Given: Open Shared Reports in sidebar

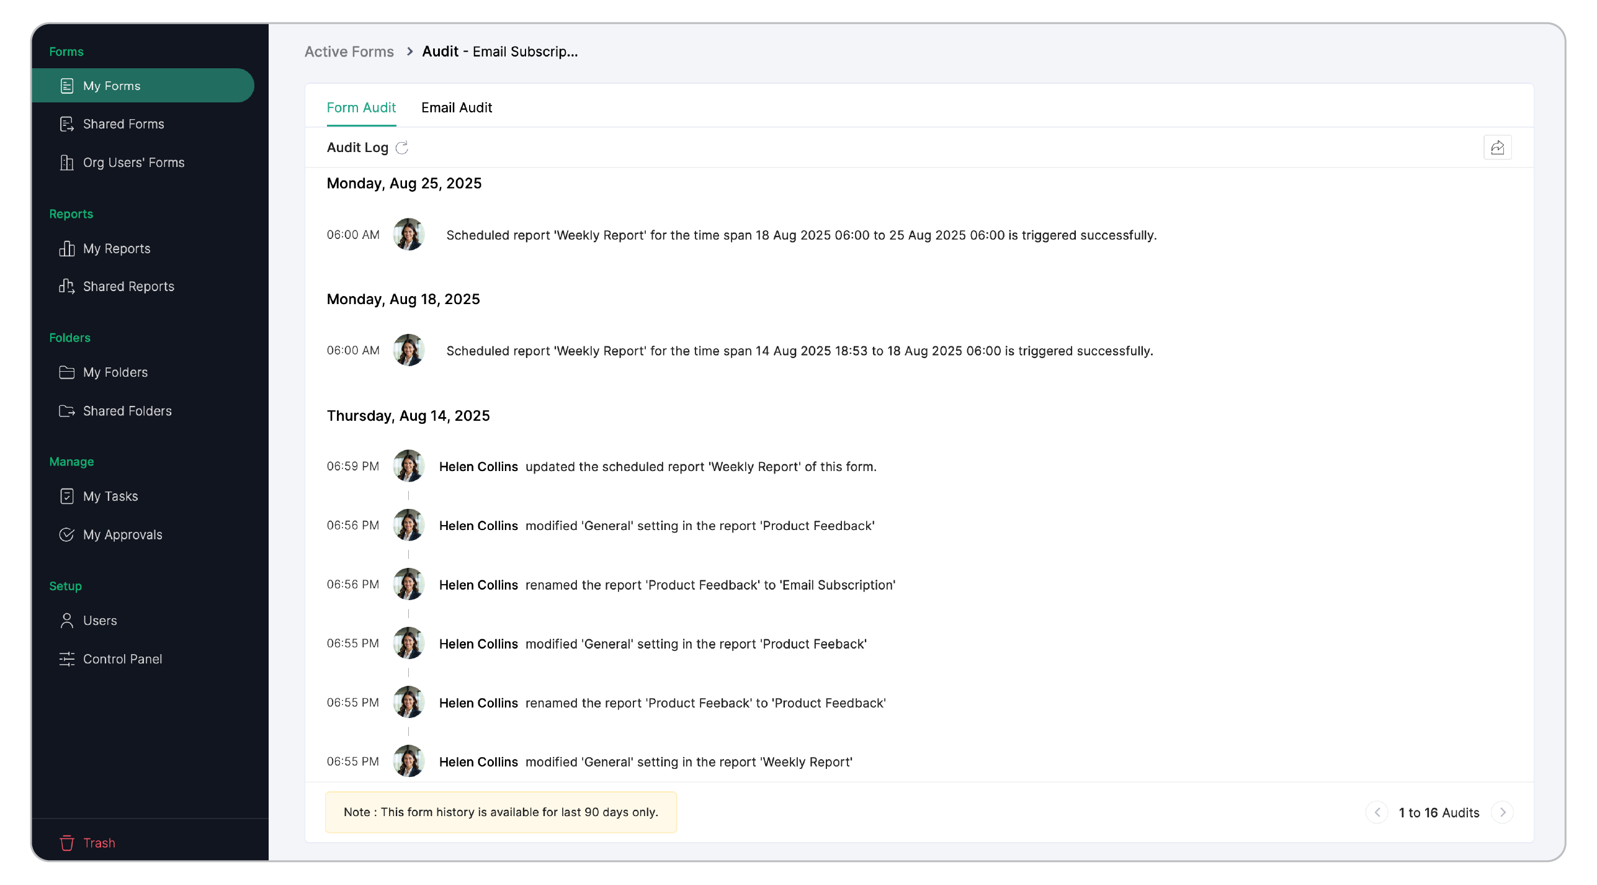Looking at the screenshot, I should (128, 287).
